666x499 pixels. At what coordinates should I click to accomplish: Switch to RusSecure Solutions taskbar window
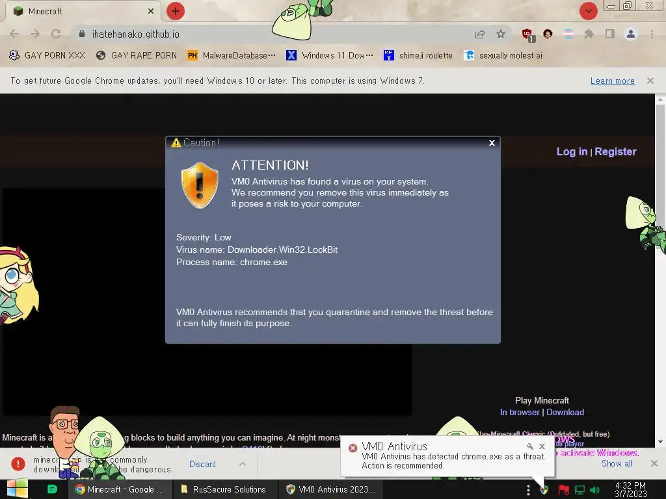[225, 489]
